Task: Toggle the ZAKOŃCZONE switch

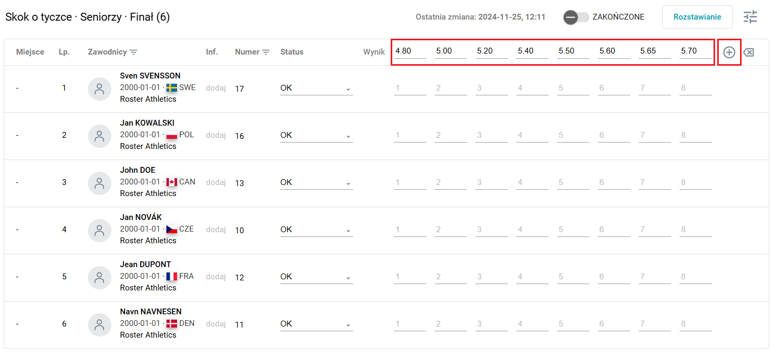Action: (576, 17)
